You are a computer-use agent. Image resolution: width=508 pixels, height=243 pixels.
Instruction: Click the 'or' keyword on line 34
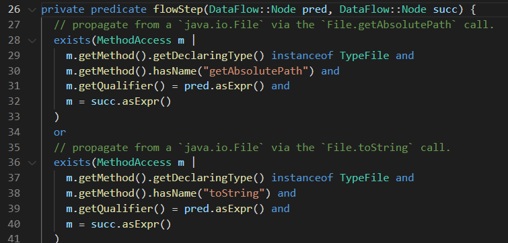pos(60,132)
